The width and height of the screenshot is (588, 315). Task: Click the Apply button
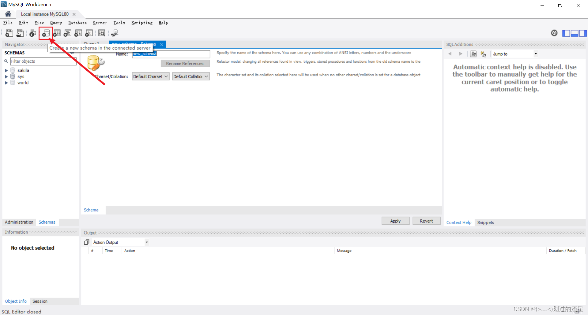(395, 221)
